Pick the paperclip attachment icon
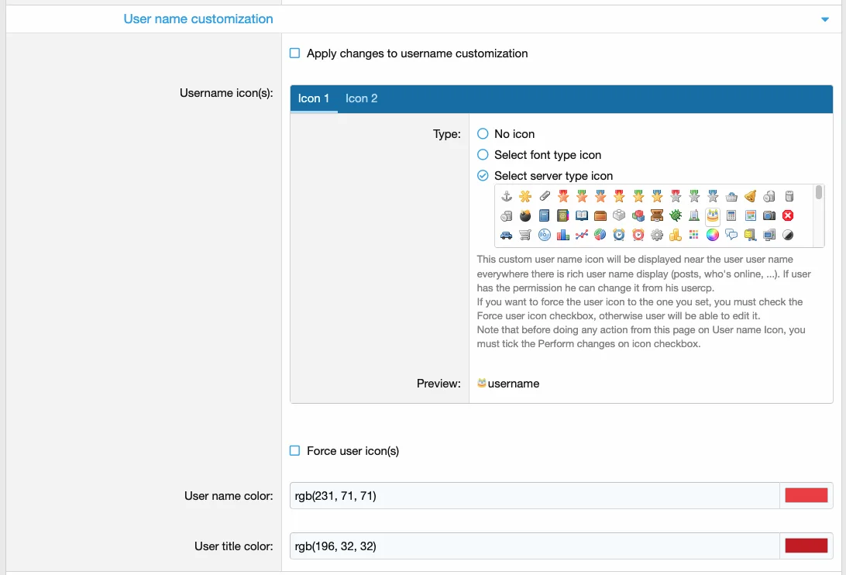Image resolution: width=846 pixels, height=575 pixels. click(x=545, y=196)
